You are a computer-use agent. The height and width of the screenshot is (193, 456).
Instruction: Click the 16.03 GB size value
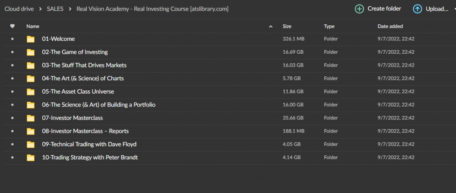pyautogui.click(x=293, y=65)
